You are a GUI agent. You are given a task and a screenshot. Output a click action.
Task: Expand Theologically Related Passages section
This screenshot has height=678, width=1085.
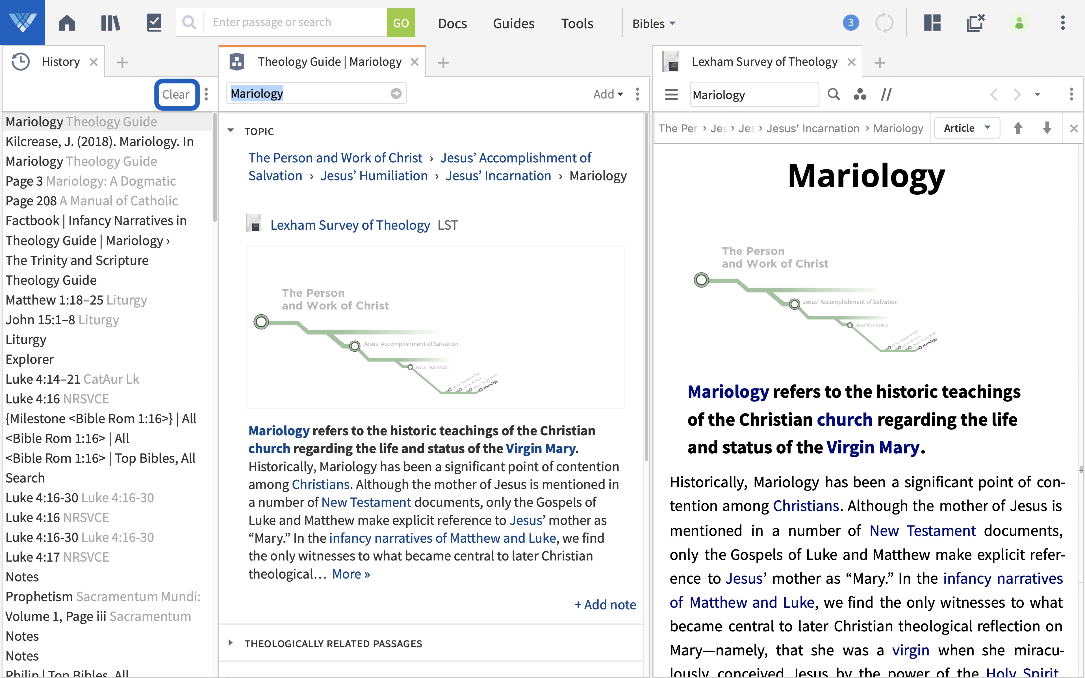(231, 643)
